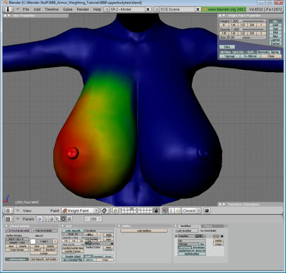Close the View Properties panel
The height and width of the screenshot is (273, 286).
click(5, 16)
